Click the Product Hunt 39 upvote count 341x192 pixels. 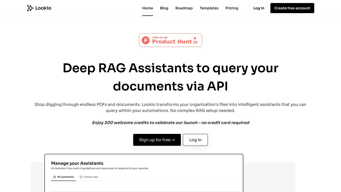pyautogui.click(x=195, y=42)
